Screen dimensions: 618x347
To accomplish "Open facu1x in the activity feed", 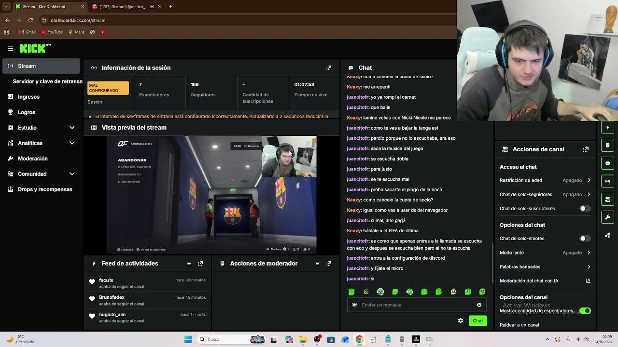I will tap(106, 280).
